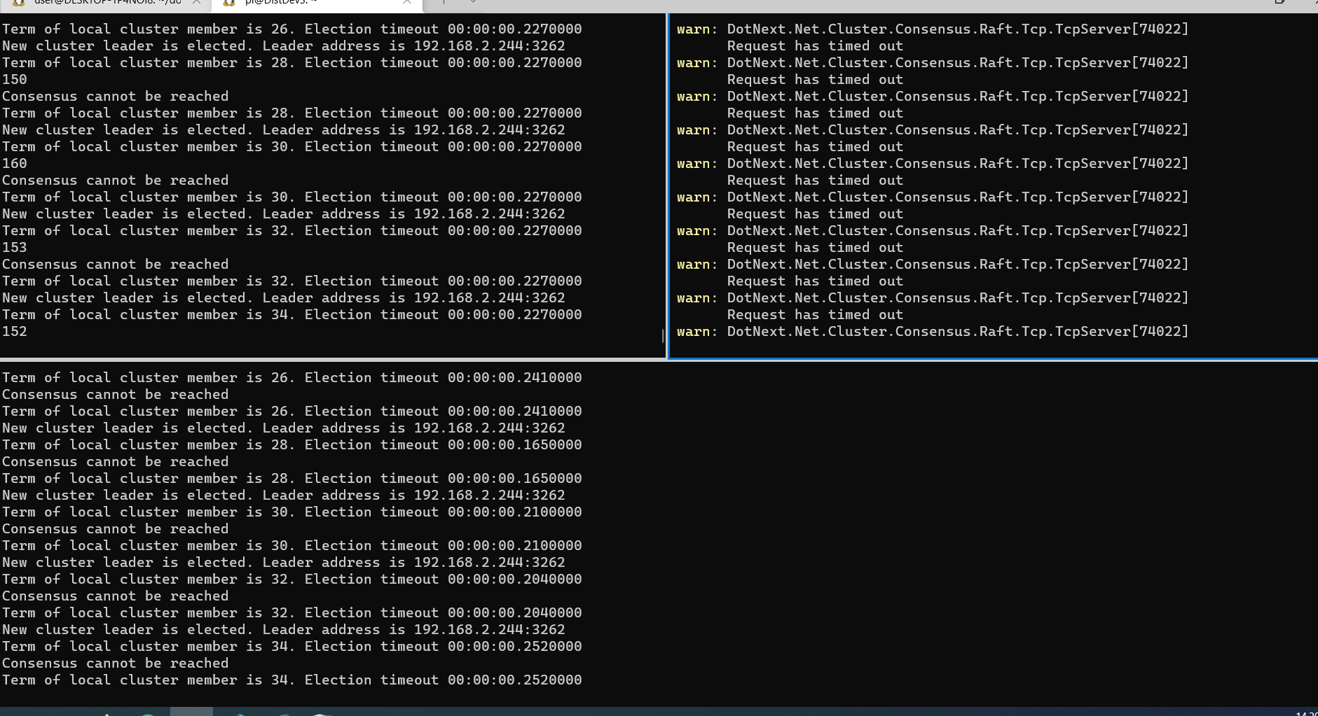Click the last "warn:" label in right pane
Viewport: 1318px width, 716px height.
(x=693, y=332)
